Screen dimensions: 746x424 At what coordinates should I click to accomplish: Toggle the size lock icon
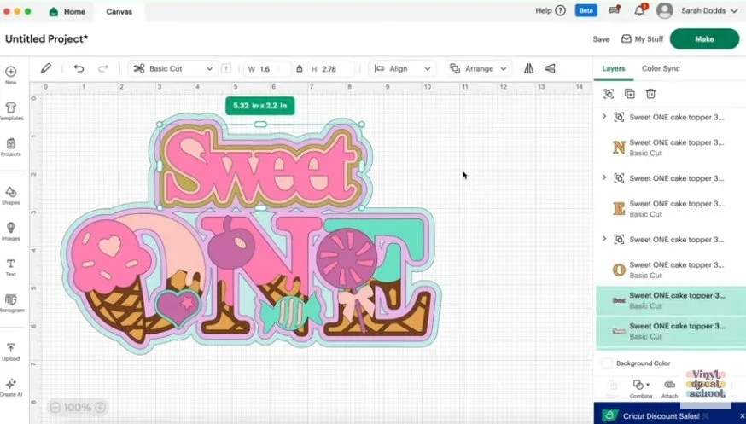coord(300,68)
